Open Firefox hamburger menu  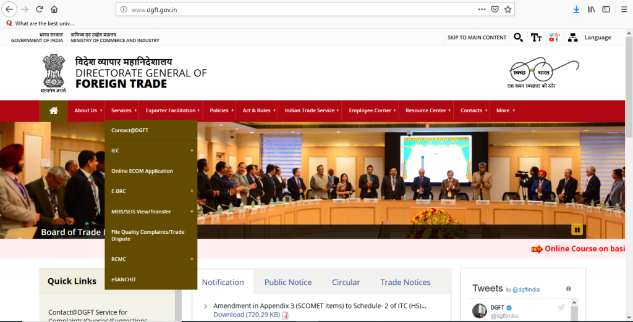pyautogui.click(x=624, y=9)
